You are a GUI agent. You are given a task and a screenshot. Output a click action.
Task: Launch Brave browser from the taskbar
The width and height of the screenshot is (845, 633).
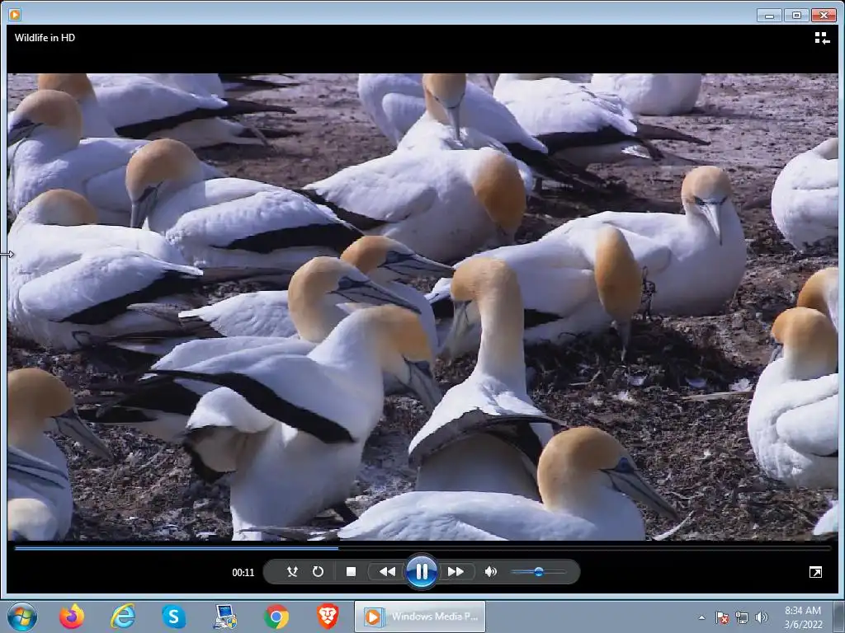point(328,617)
